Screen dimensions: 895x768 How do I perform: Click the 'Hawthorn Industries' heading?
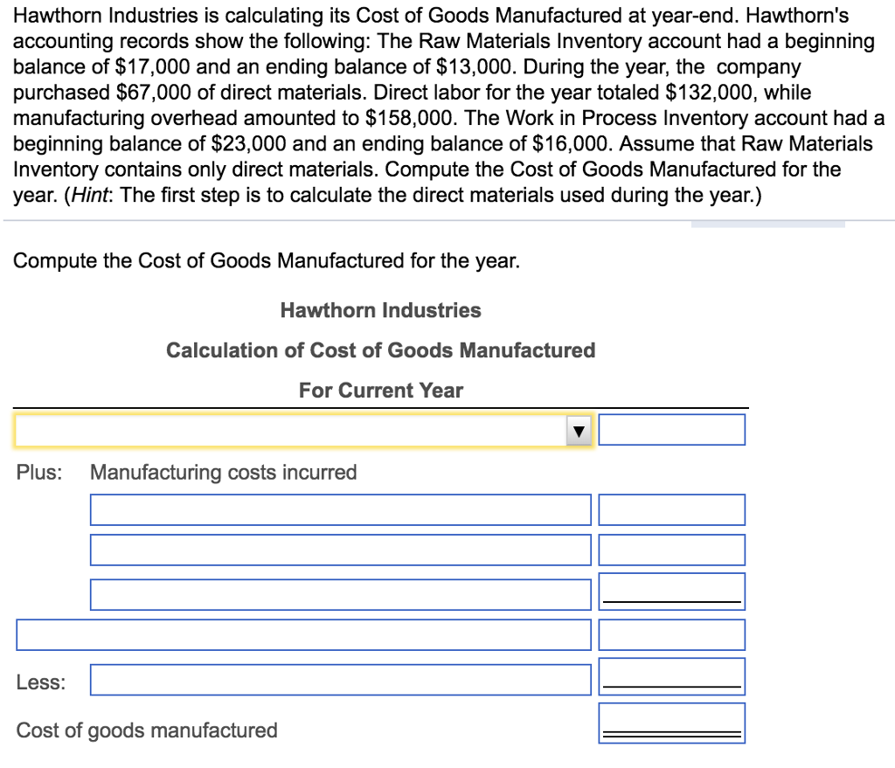[381, 310]
